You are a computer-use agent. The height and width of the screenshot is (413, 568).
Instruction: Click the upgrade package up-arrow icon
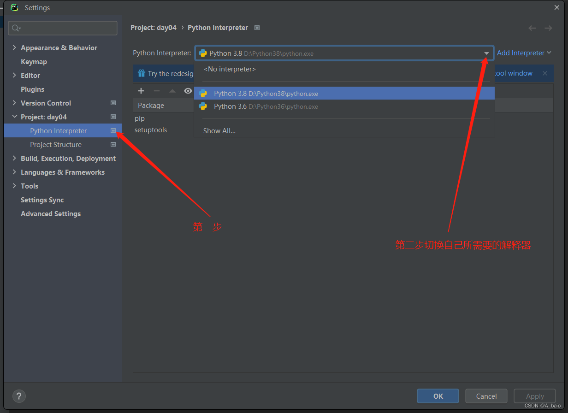pos(172,91)
